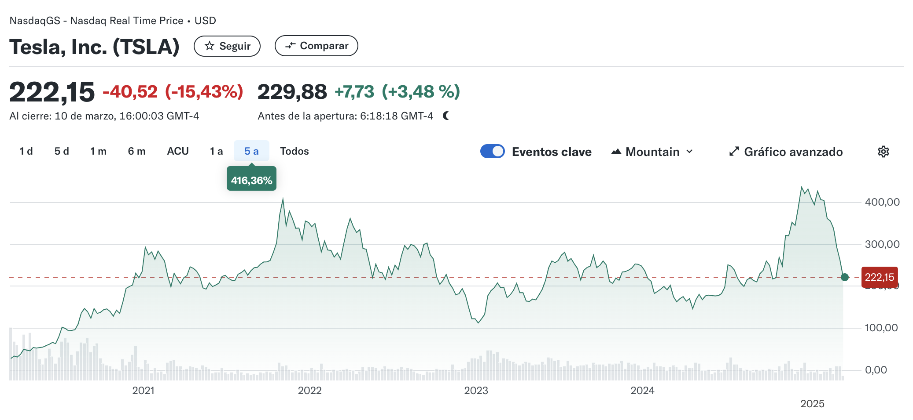Click the 400,00 price axis label
Screen dimensions: 913x420
(x=882, y=202)
